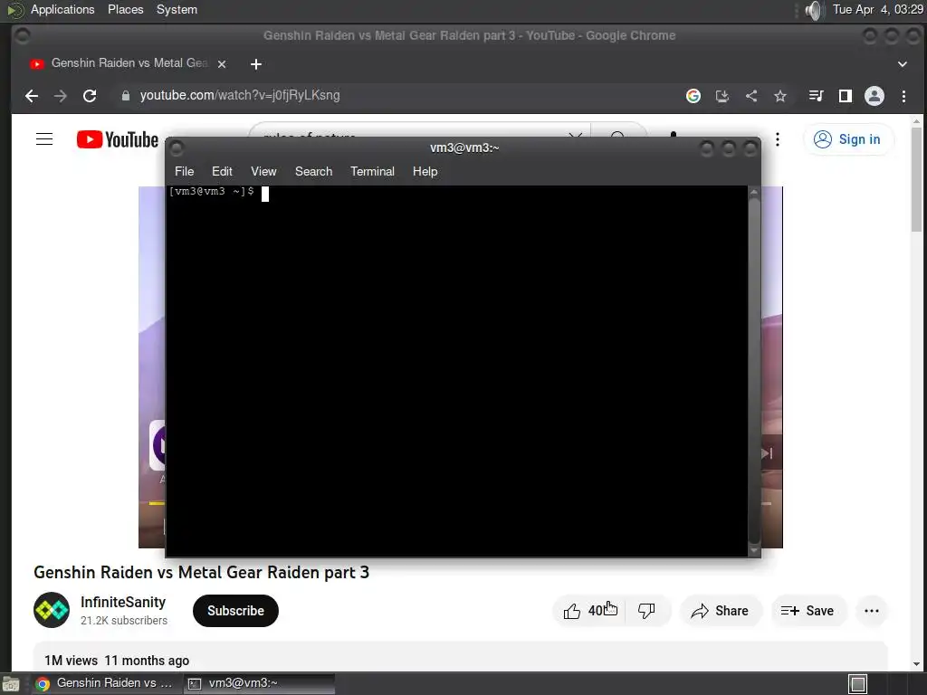927x695 pixels.
Task: Switch to Chrome in the bottom taskbar
Action: 105,683
